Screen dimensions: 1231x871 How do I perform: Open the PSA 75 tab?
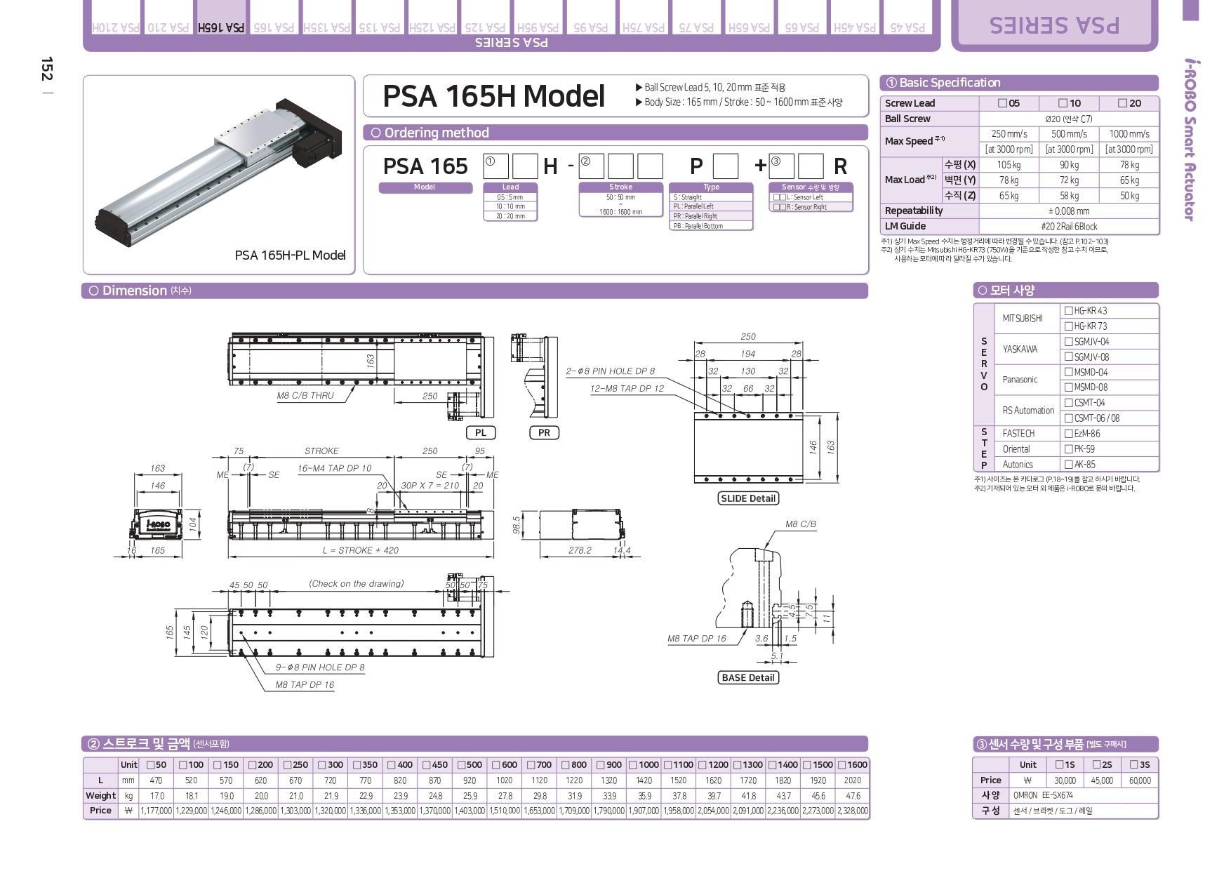click(x=696, y=18)
